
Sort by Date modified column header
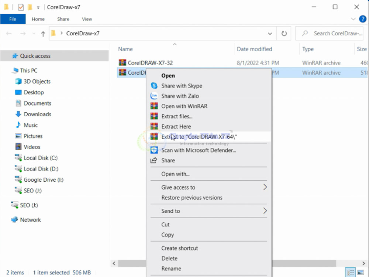pyautogui.click(x=254, y=49)
